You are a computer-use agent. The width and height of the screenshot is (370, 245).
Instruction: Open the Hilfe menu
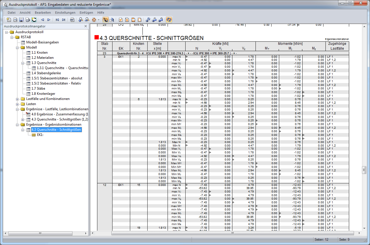click(x=101, y=13)
